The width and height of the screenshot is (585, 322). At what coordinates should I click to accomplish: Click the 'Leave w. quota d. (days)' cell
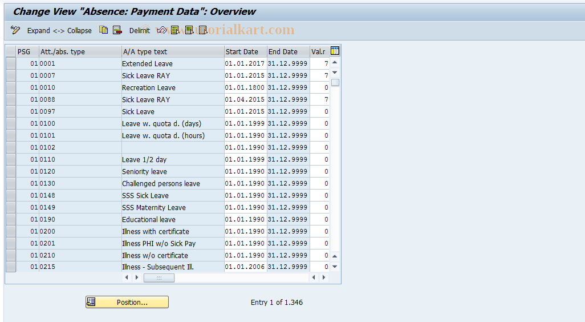point(173,123)
